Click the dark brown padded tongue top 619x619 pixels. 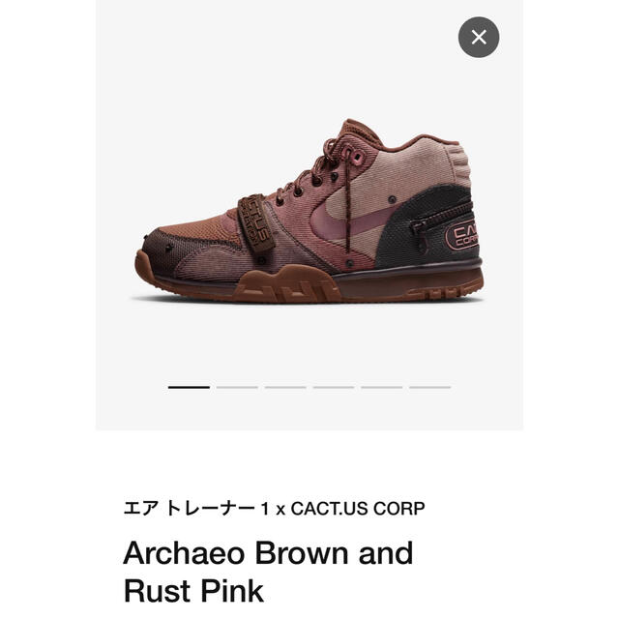[357, 131]
